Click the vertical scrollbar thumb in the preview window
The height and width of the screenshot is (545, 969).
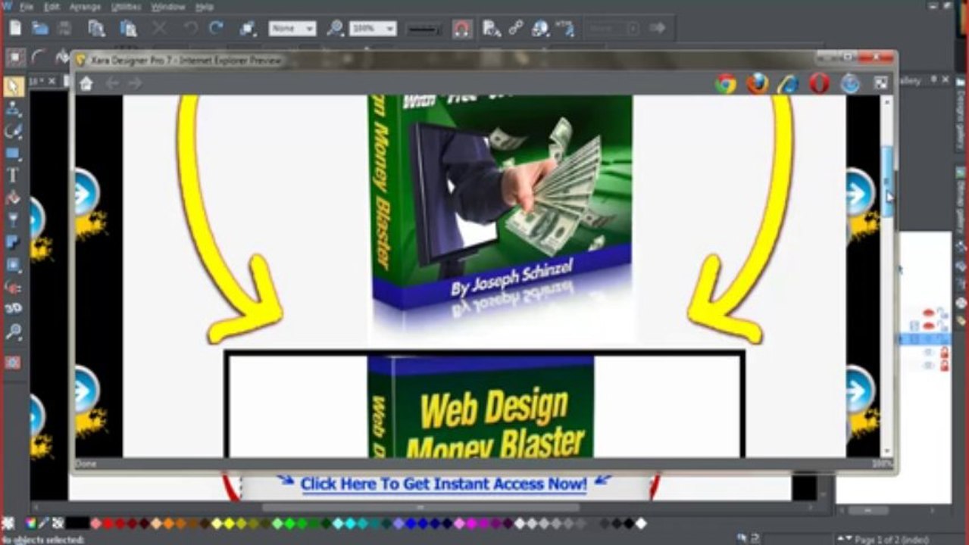coord(888,180)
